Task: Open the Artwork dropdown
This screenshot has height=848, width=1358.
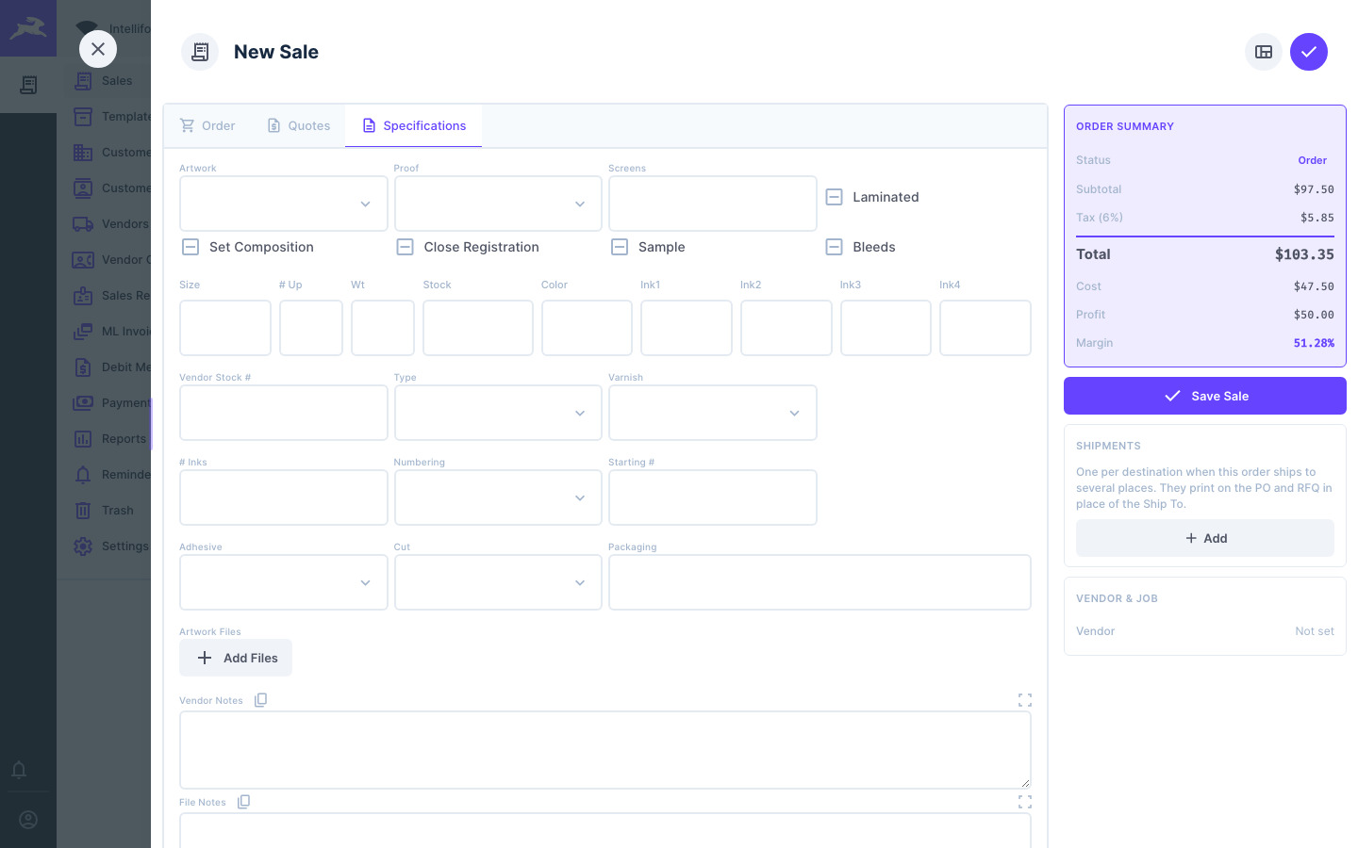Action: pyautogui.click(x=283, y=204)
